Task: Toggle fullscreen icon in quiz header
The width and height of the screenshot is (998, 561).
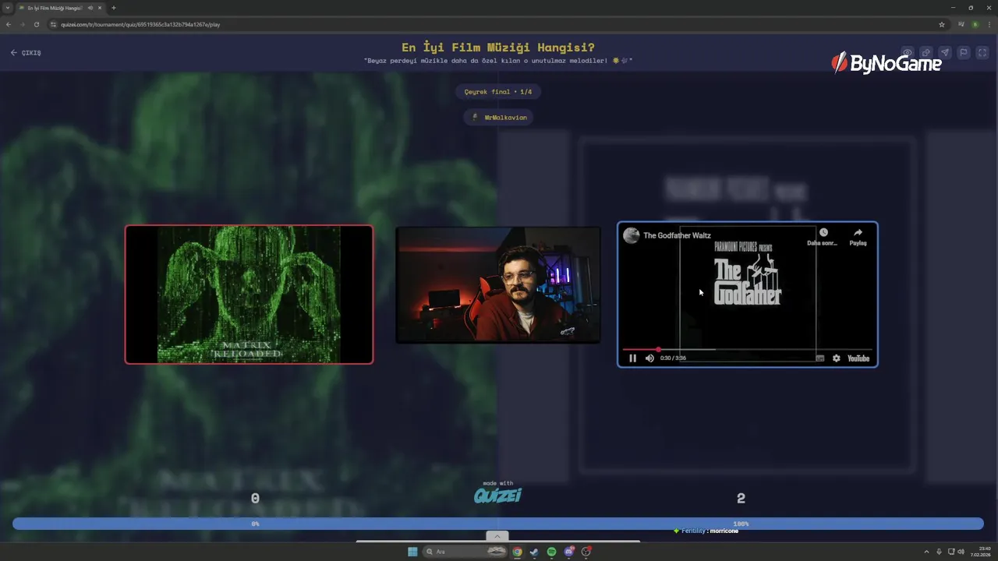Action: (x=982, y=53)
